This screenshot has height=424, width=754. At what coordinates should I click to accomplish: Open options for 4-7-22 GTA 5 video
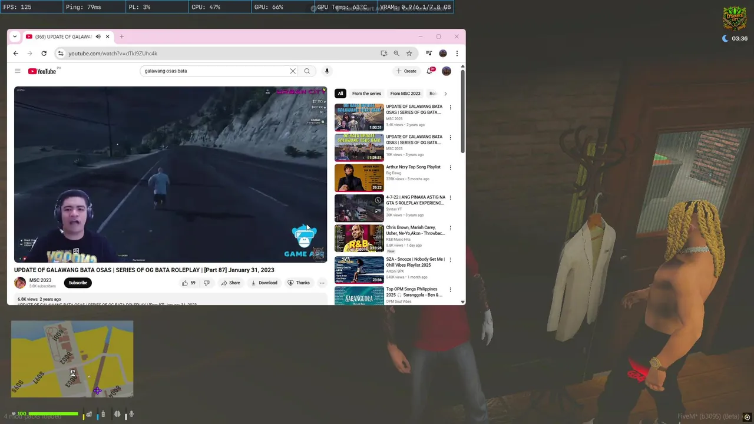click(x=451, y=197)
